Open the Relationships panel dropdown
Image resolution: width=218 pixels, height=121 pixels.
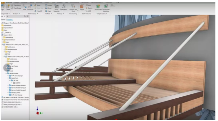click(x=38, y=14)
